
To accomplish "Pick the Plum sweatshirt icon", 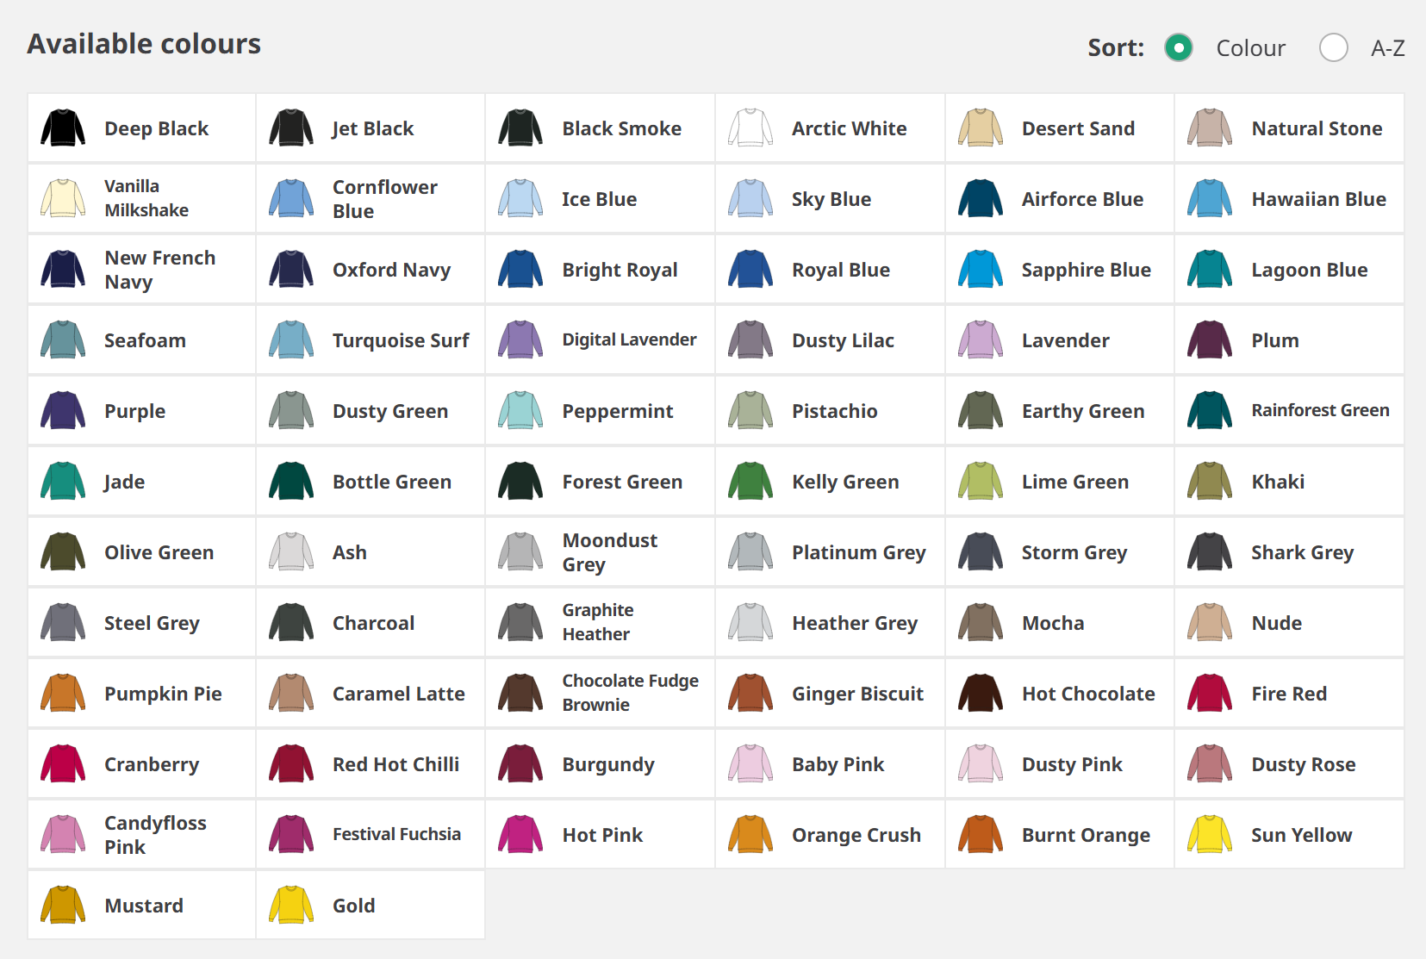I will (1209, 340).
